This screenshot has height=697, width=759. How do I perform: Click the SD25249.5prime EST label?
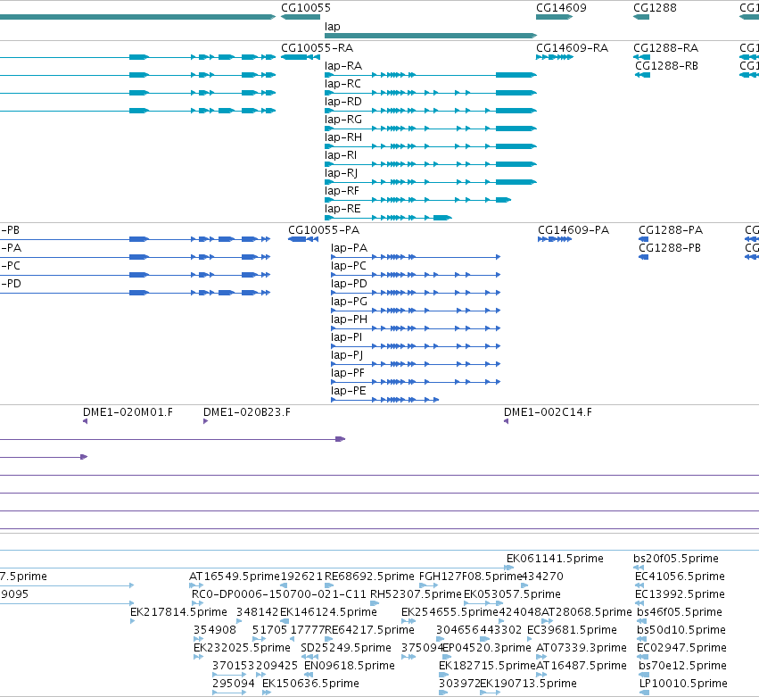[x=346, y=648]
